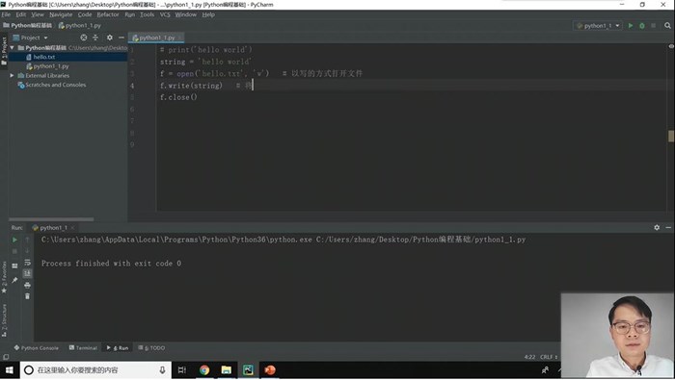
Task: Click the Debug bug icon in toolbar
Action: (x=642, y=26)
